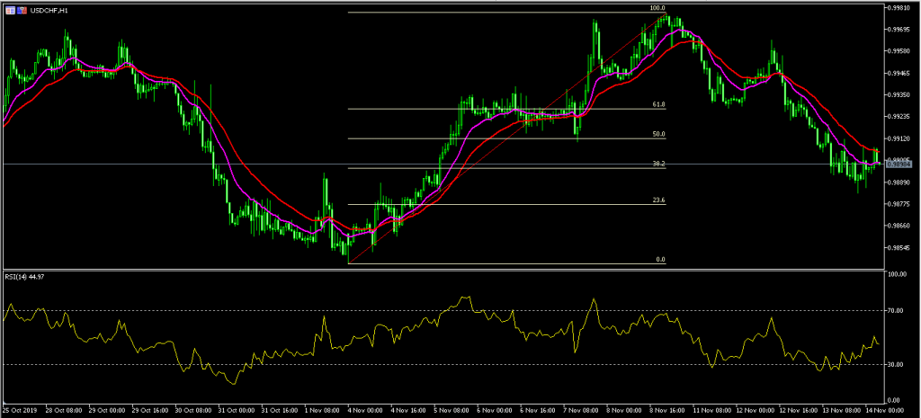The image size is (921, 418).
Task: Click the USDCHF,H1 chart title
Action: click(x=49, y=11)
